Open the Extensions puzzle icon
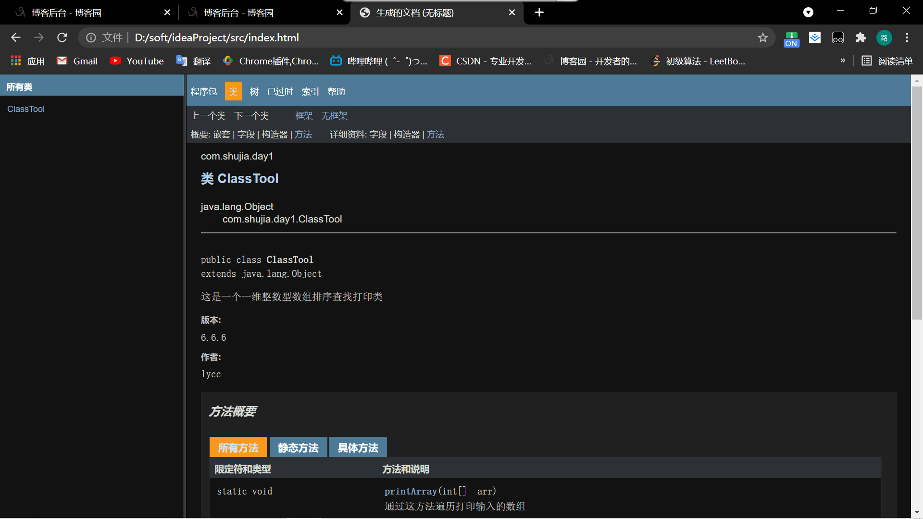This screenshot has width=923, height=519. 861,37
